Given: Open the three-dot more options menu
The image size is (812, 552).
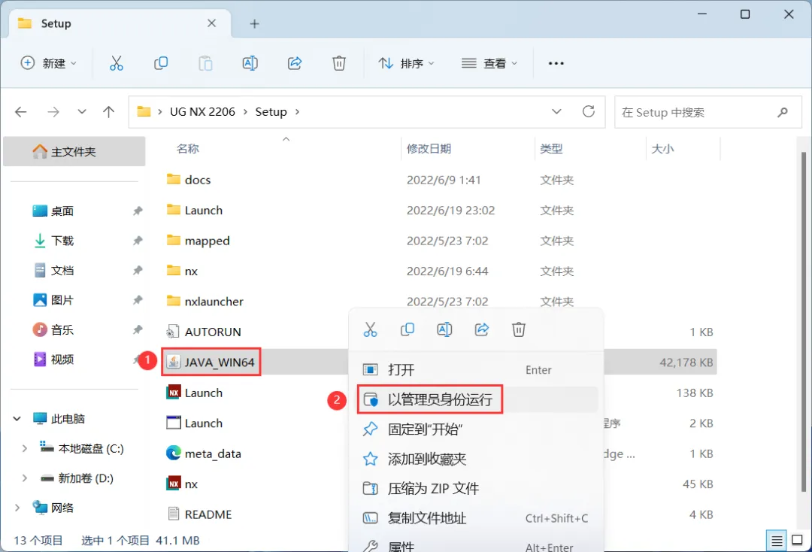Looking at the screenshot, I should pyautogui.click(x=556, y=63).
